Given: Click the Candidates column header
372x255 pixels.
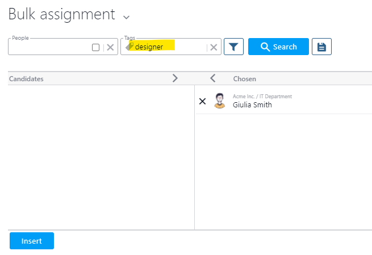Looking at the screenshot, I should click(27, 79).
